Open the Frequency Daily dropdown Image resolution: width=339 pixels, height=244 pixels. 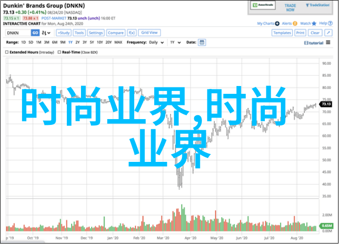pyautogui.click(x=156, y=42)
